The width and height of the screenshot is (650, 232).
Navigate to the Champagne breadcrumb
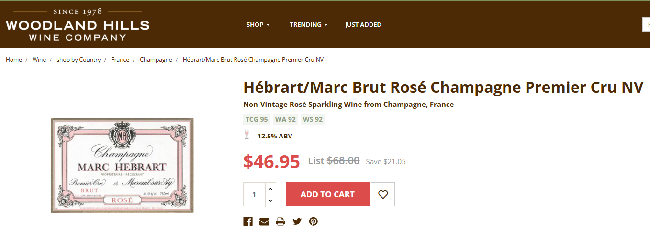point(156,60)
